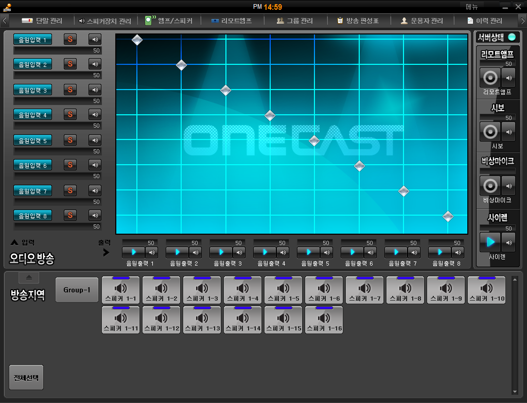Open the 메뉴 menu

coord(472,7)
